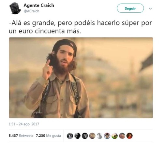This screenshot has width=163, height=143.
Task: Open eighth liker avatar with two people
Action: pyautogui.click(x=122, y=136)
